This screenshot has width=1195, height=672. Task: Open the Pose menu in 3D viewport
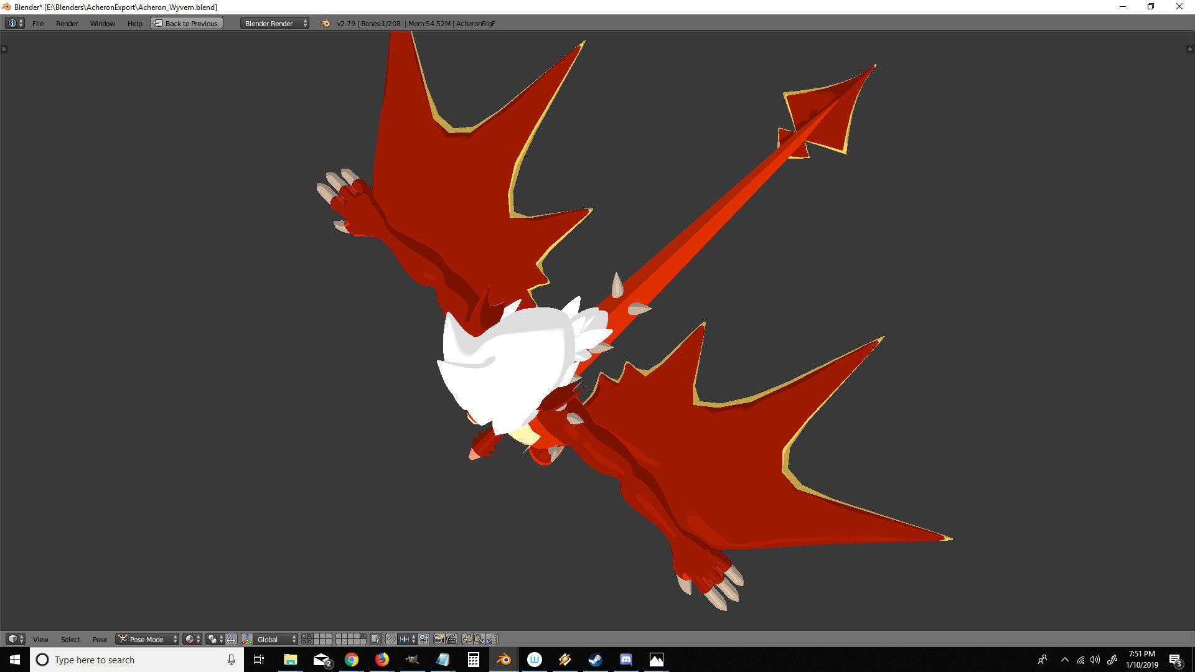100,640
